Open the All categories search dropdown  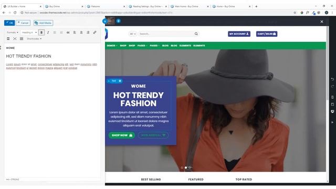(x=133, y=34)
